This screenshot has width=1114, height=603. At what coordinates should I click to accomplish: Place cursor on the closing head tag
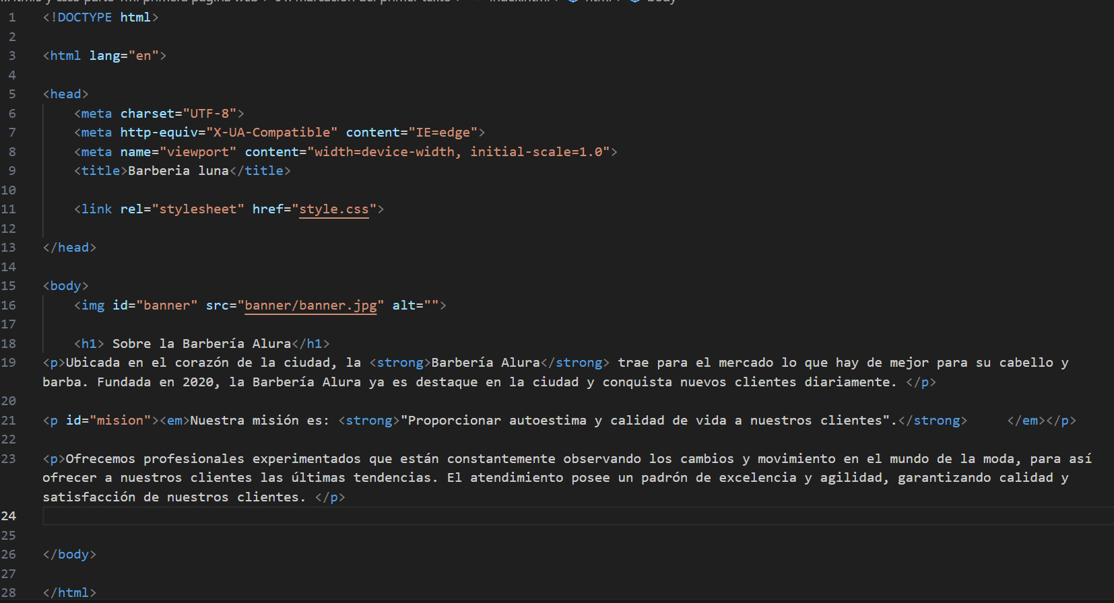(x=69, y=248)
